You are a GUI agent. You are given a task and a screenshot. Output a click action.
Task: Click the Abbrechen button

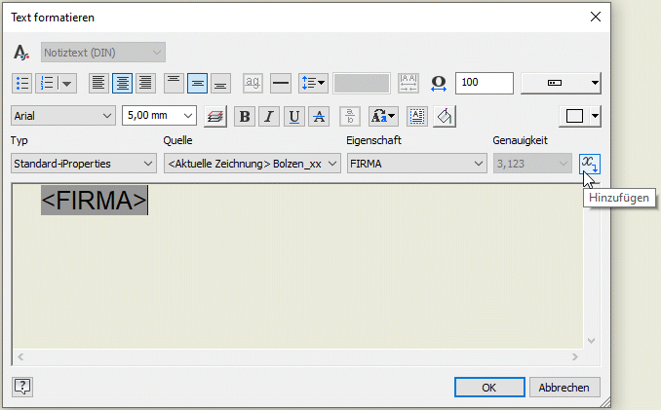point(564,387)
